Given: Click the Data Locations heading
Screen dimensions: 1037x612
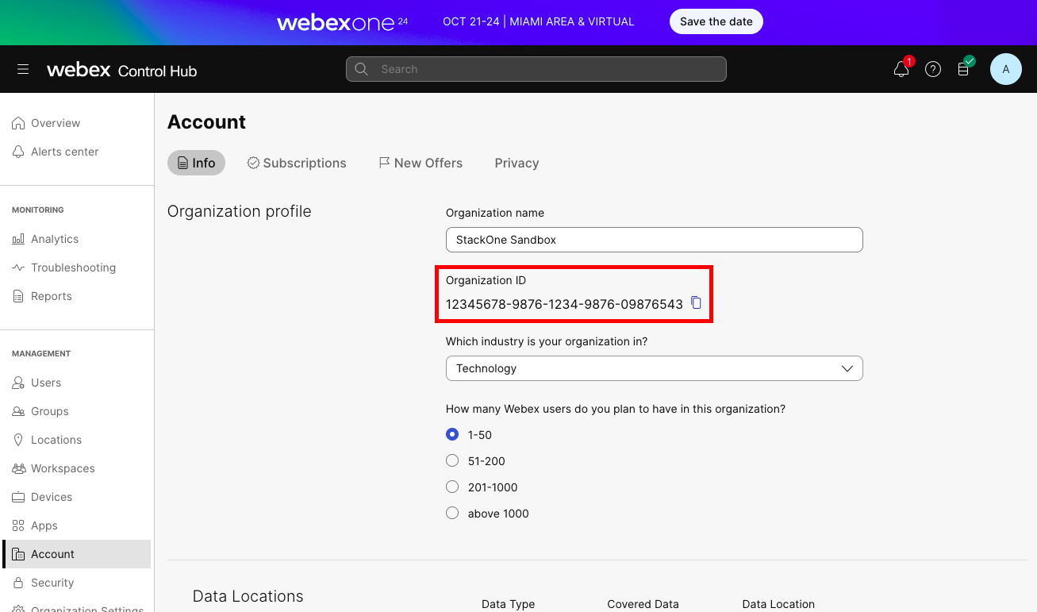Looking at the screenshot, I should point(248,596).
